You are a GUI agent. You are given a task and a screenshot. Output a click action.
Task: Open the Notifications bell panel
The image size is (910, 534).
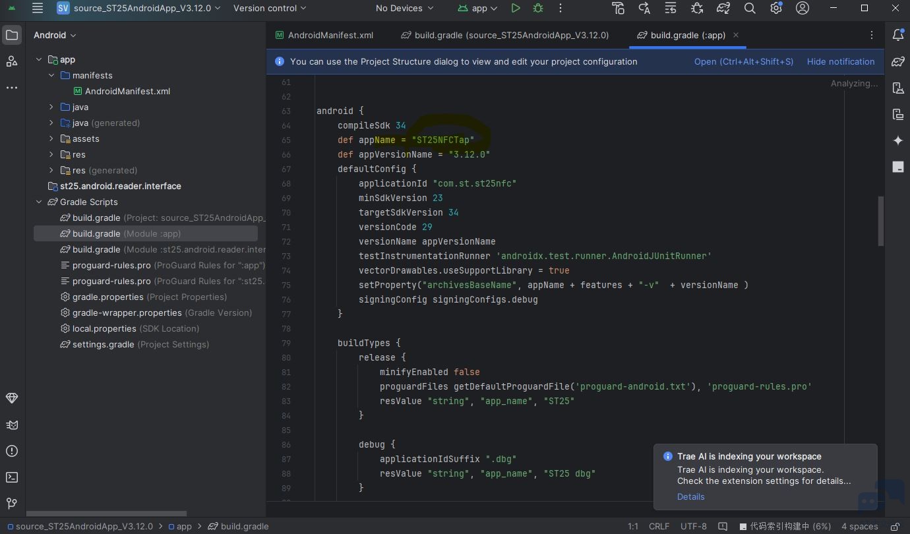(x=898, y=35)
